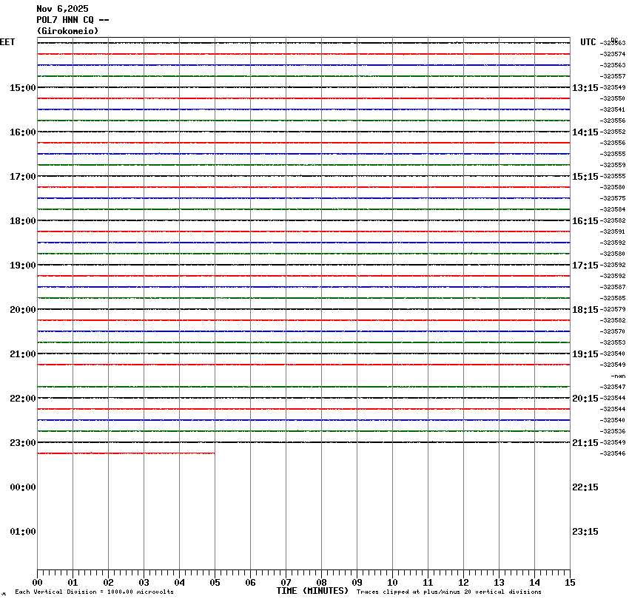Select the '10' minute tick label
629x602 pixels.
[x=392, y=583]
